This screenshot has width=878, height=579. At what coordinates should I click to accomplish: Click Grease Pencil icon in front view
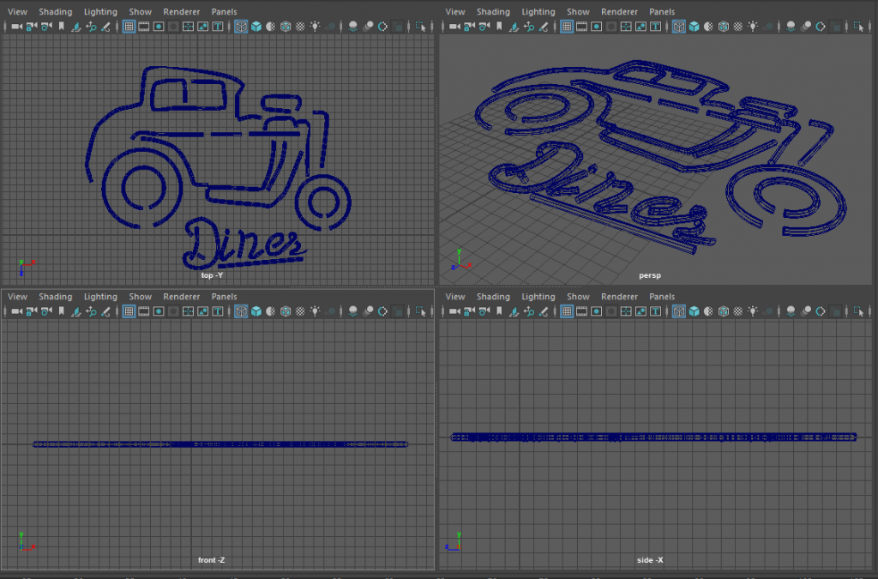pyautogui.click(x=105, y=311)
